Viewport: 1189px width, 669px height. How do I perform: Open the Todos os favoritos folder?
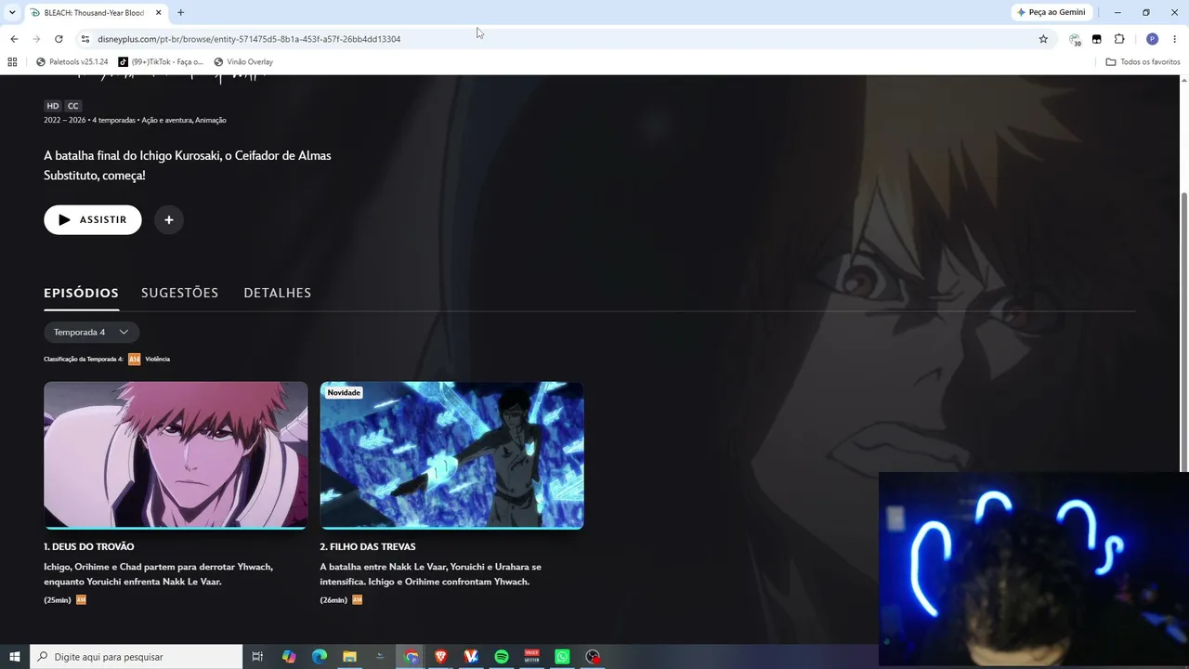click(1143, 62)
